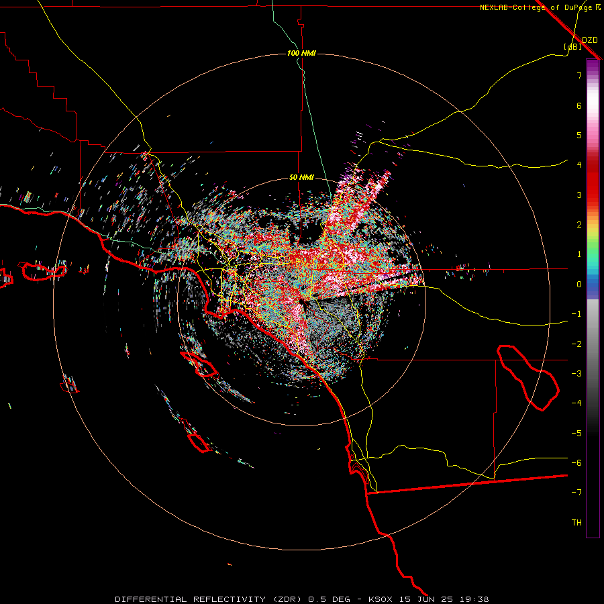Click the 7 value on the scale
This screenshot has height=604, width=604.
pos(579,75)
